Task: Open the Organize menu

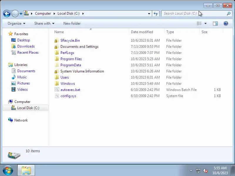Action: click(x=16, y=23)
